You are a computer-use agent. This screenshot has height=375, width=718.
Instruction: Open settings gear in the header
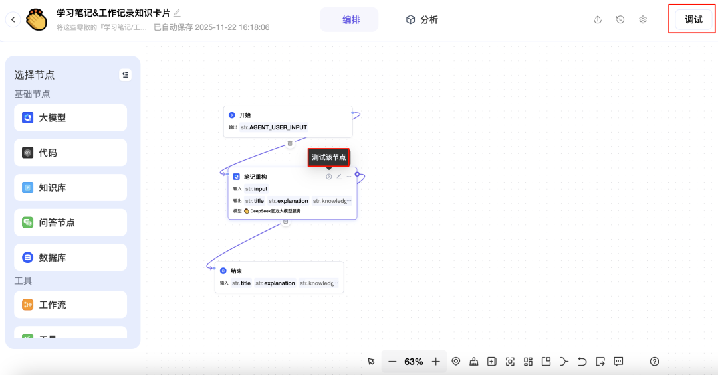(643, 19)
